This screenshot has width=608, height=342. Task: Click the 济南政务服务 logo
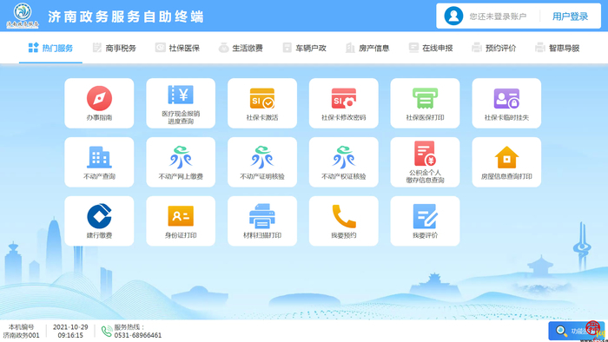[x=23, y=16]
